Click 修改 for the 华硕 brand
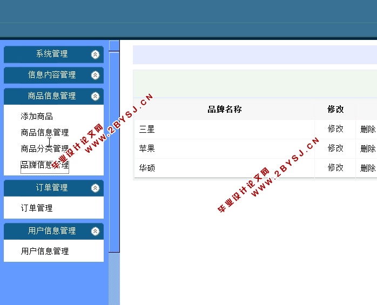Screen dimensions: 377x305 click(x=335, y=168)
